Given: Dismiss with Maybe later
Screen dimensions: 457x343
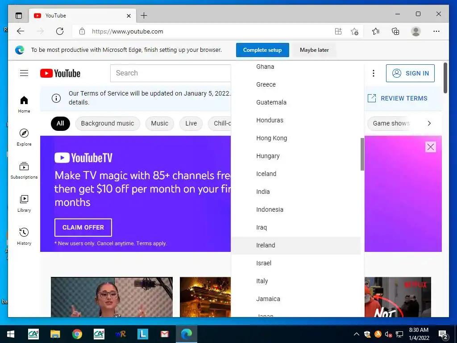Looking at the screenshot, I should tap(314, 50).
